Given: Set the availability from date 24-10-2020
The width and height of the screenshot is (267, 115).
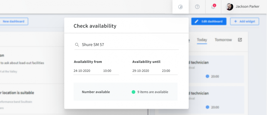Looking at the screenshot, I should pos(82,71).
